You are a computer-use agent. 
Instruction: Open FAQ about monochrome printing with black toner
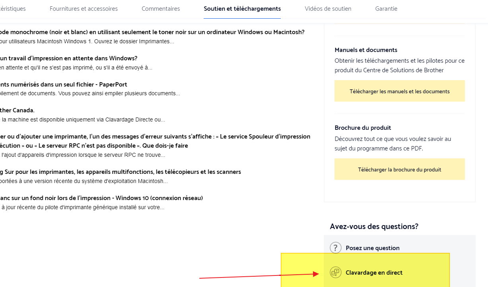tap(152, 32)
